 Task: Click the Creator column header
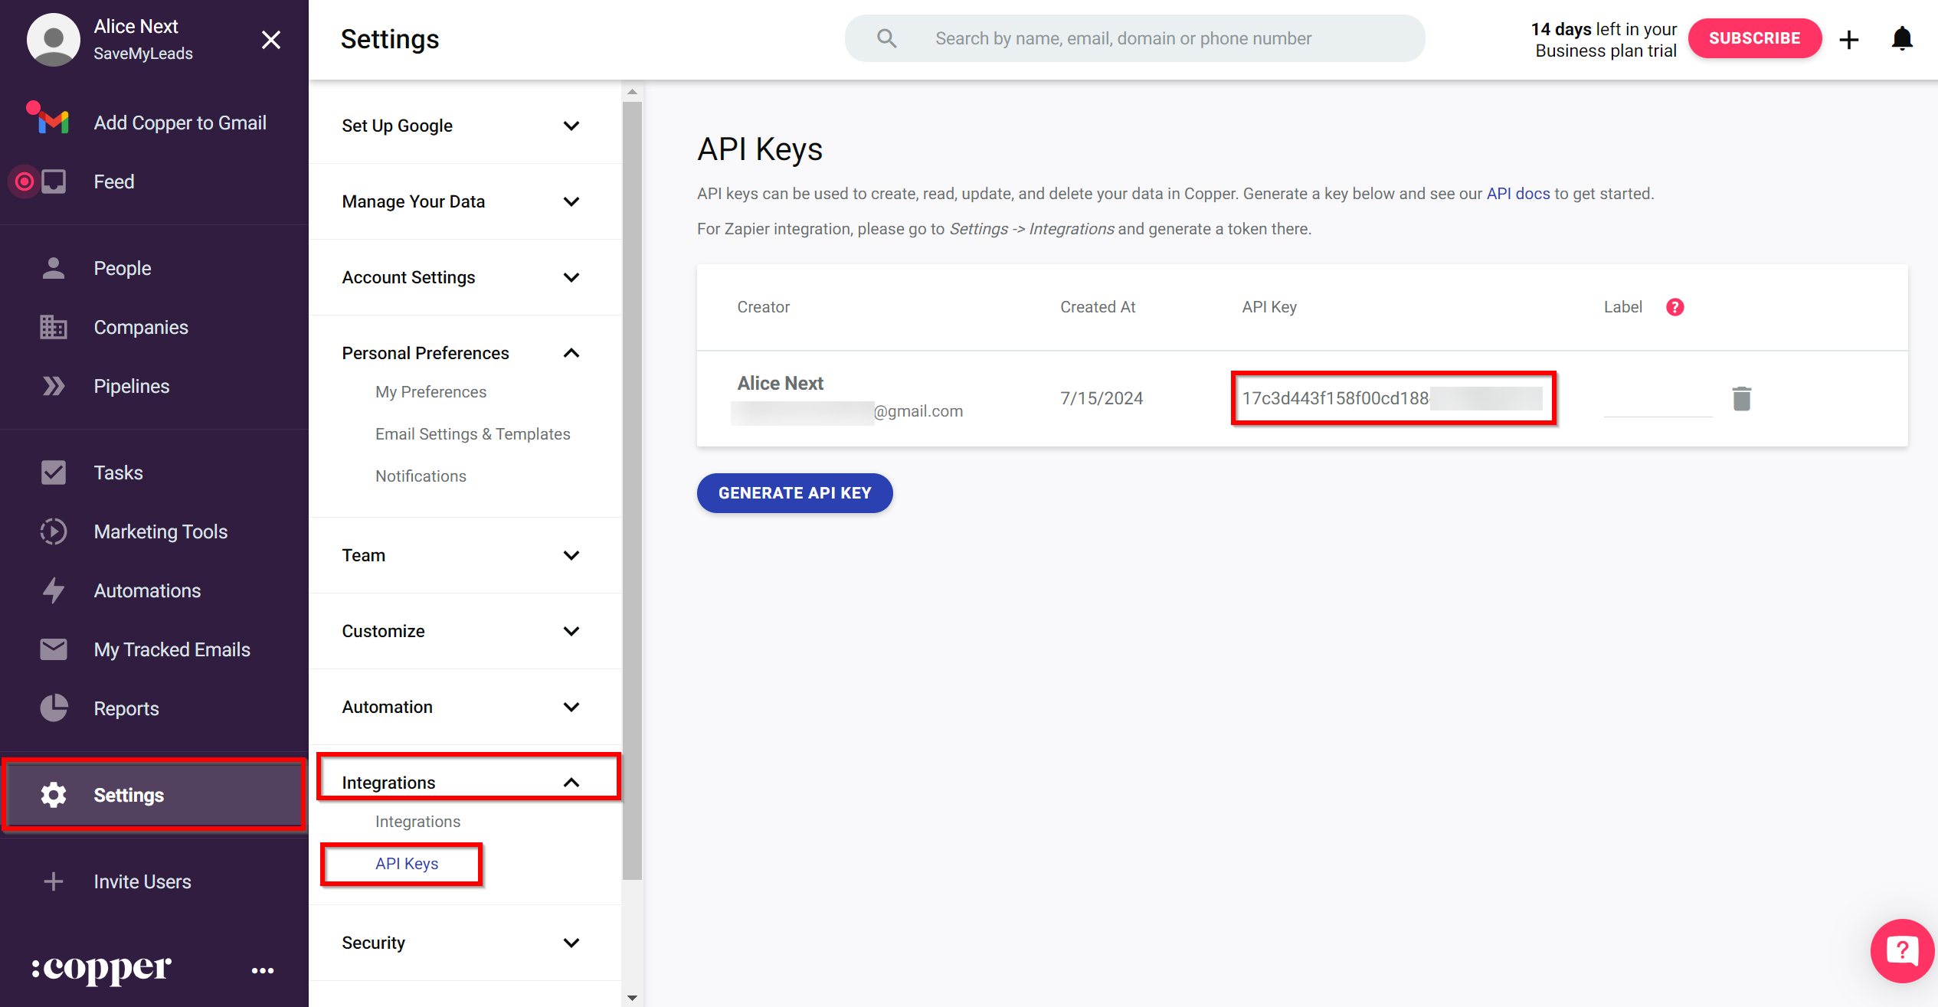tap(763, 307)
